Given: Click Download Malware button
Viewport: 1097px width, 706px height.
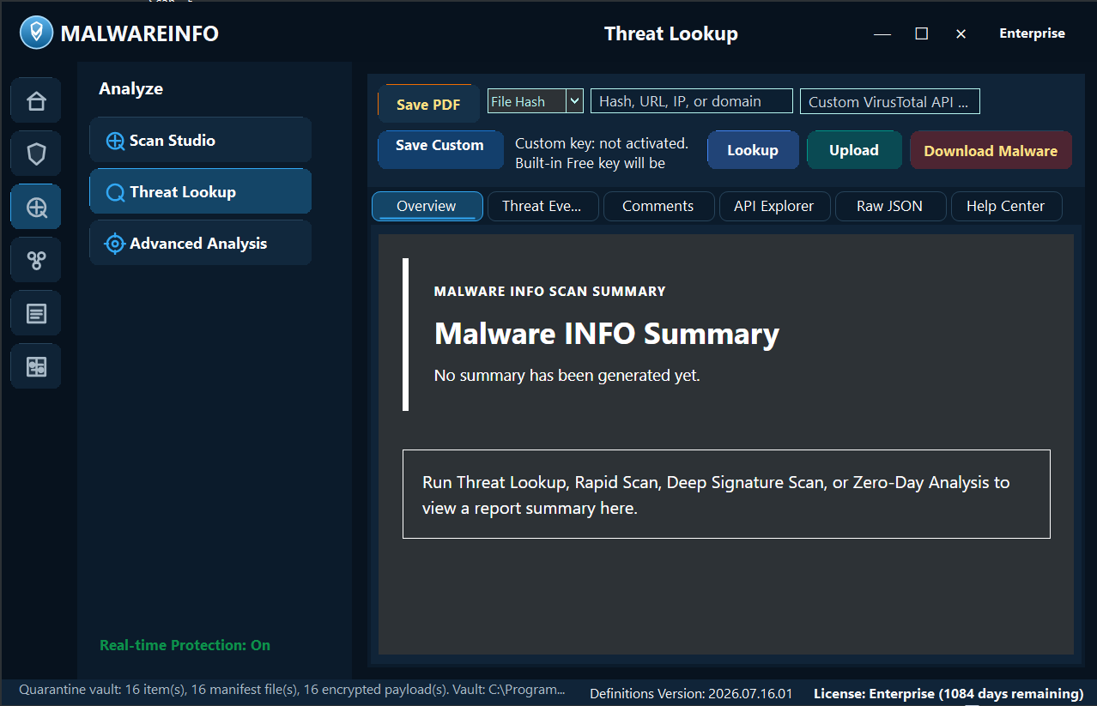Looking at the screenshot, I should pyautogui.click(x=991, y=150).
